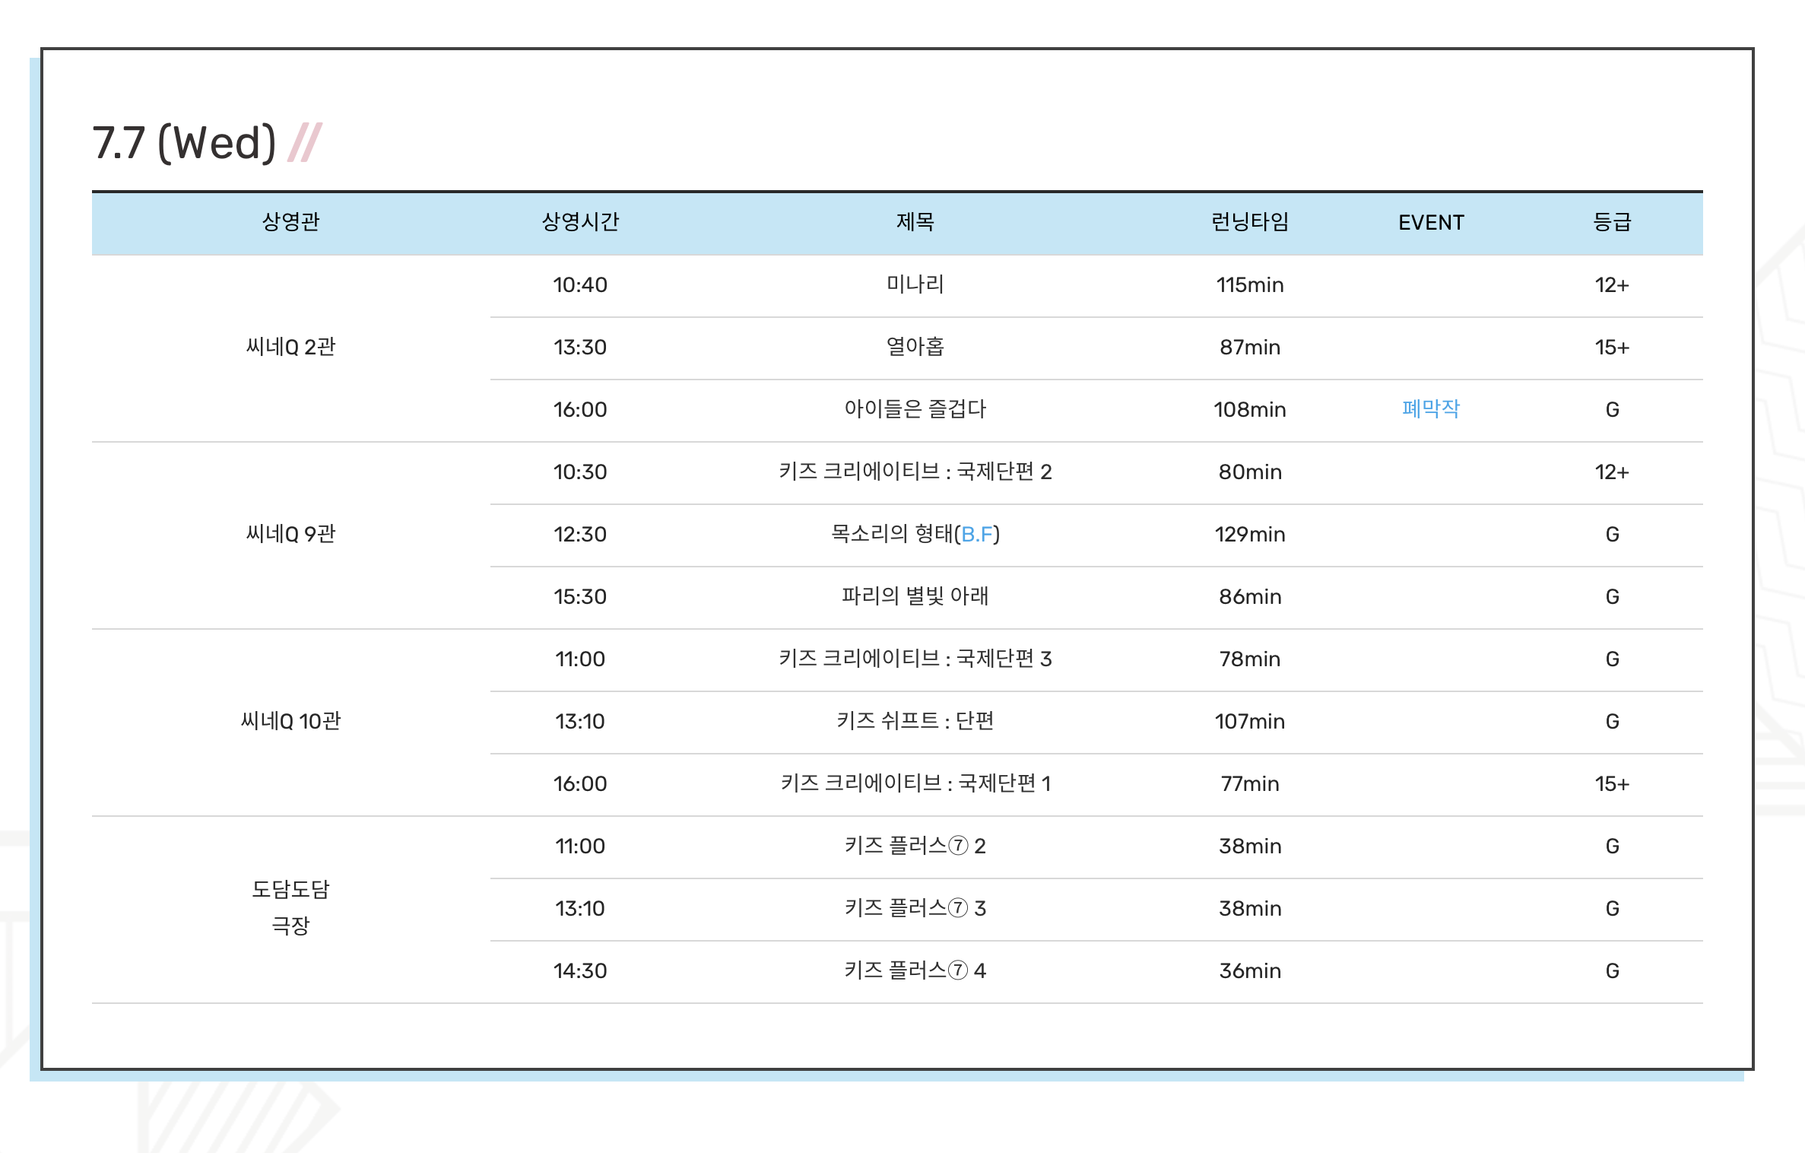Click the 14:30 showtime
The image size is (1805, 1153).
coord(580,970)
